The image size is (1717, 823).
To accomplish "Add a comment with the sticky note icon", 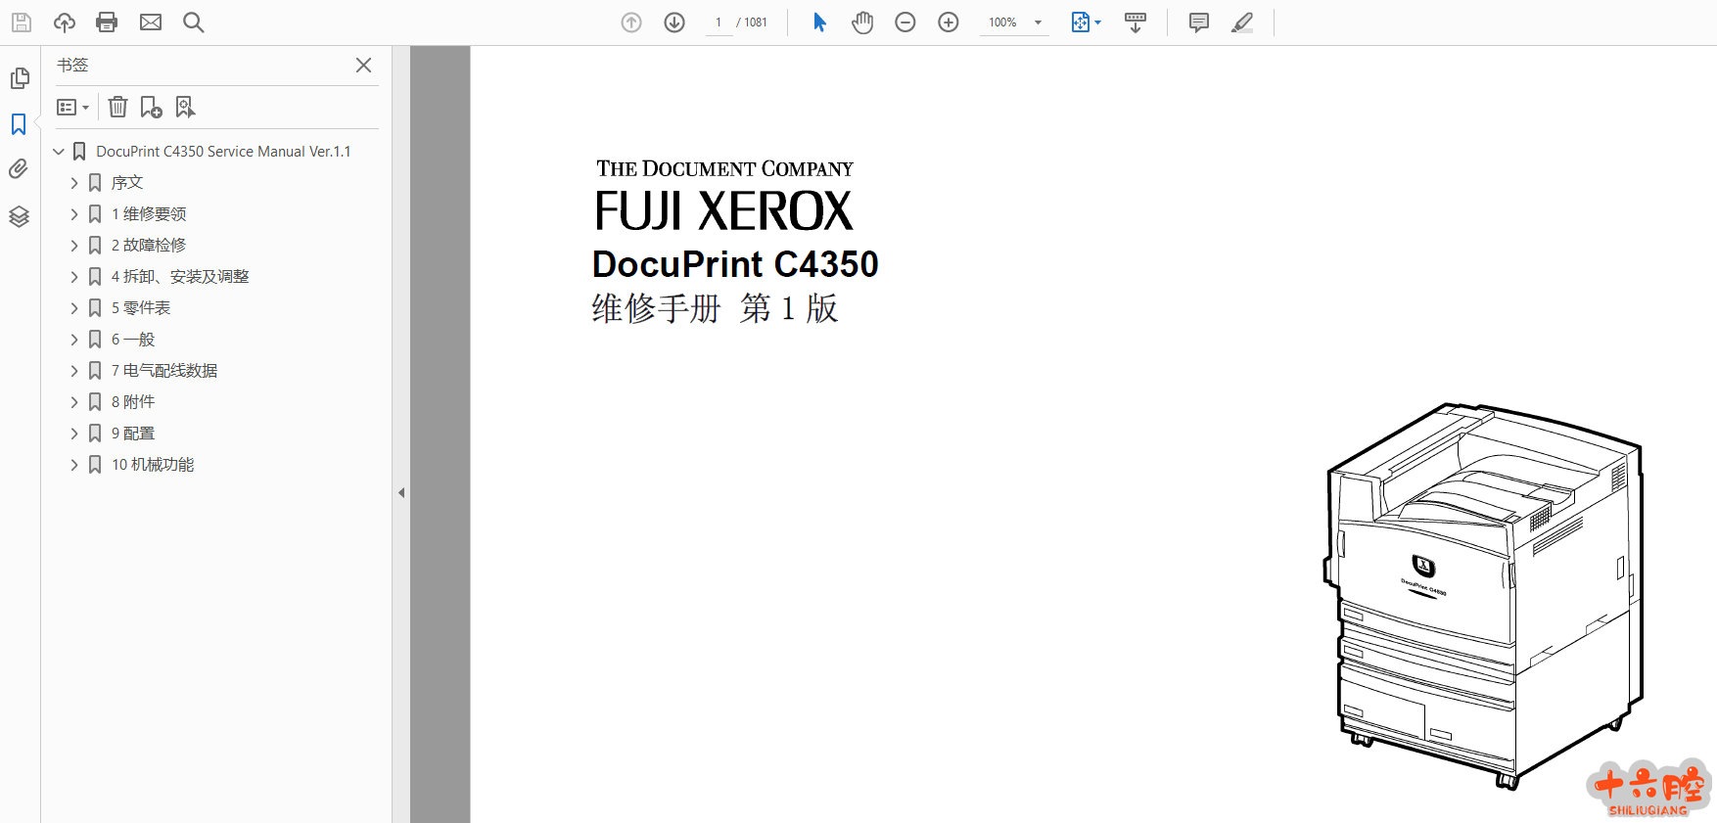I will pyautogui.click(x=1198, y=23).
